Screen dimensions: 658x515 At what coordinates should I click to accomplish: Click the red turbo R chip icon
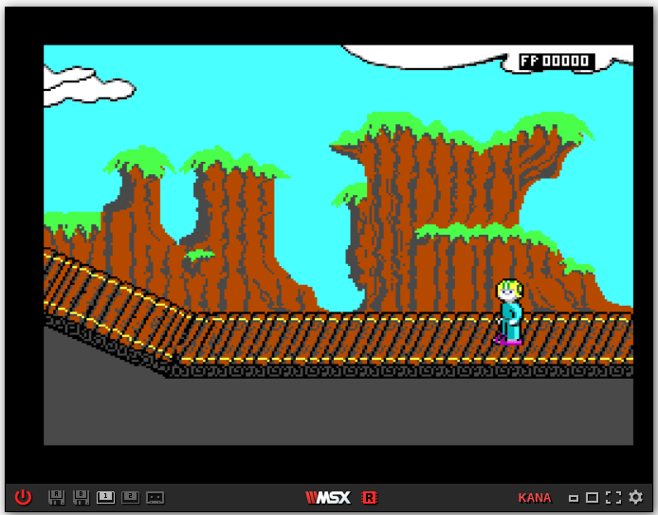tap(369, 497)
